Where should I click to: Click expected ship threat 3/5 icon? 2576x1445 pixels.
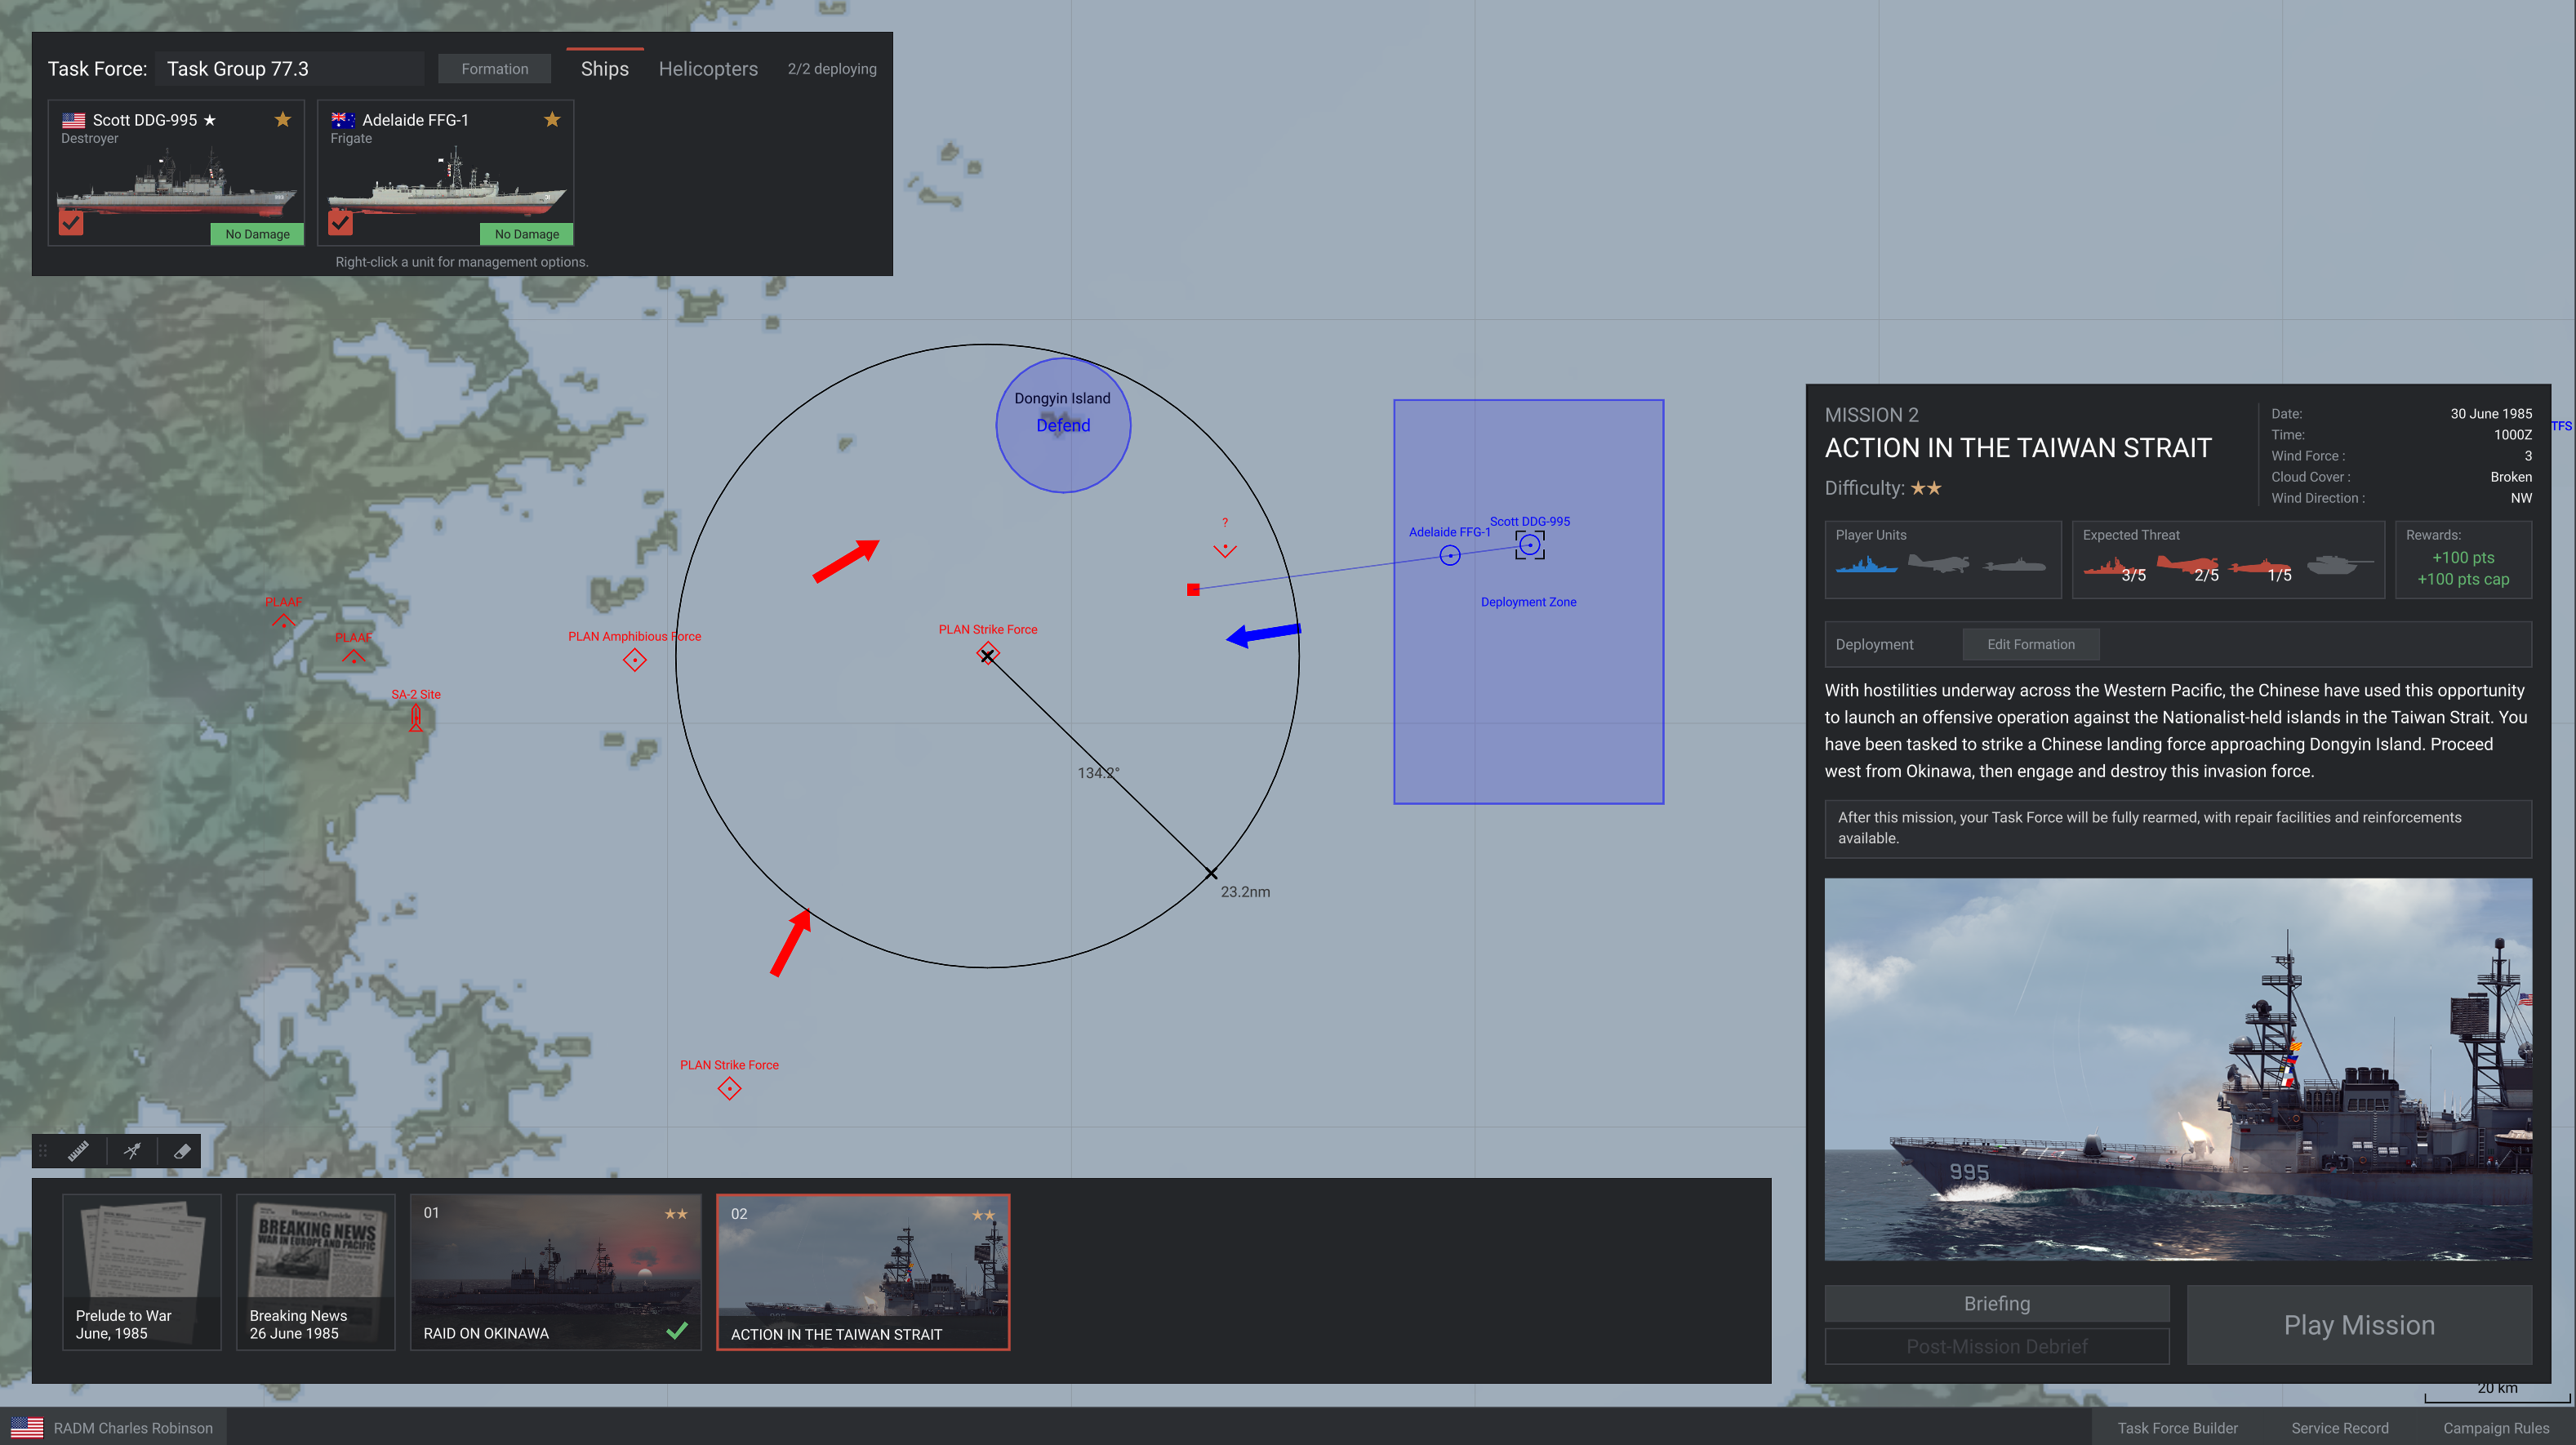pos(2113,568)
